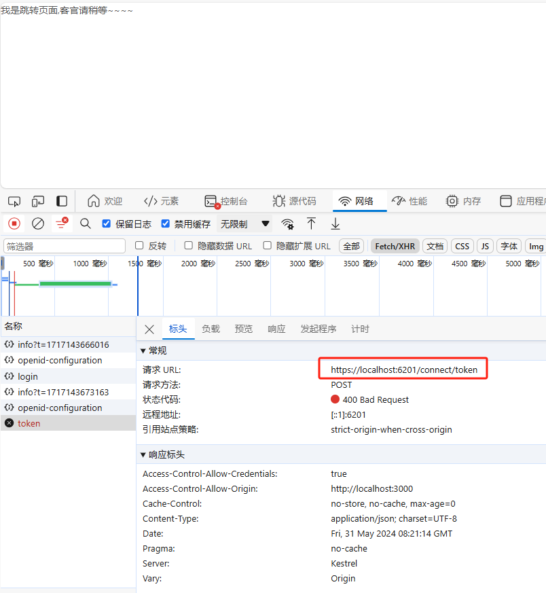
Task: Open network conditions settings
Action: pos(287,223)
